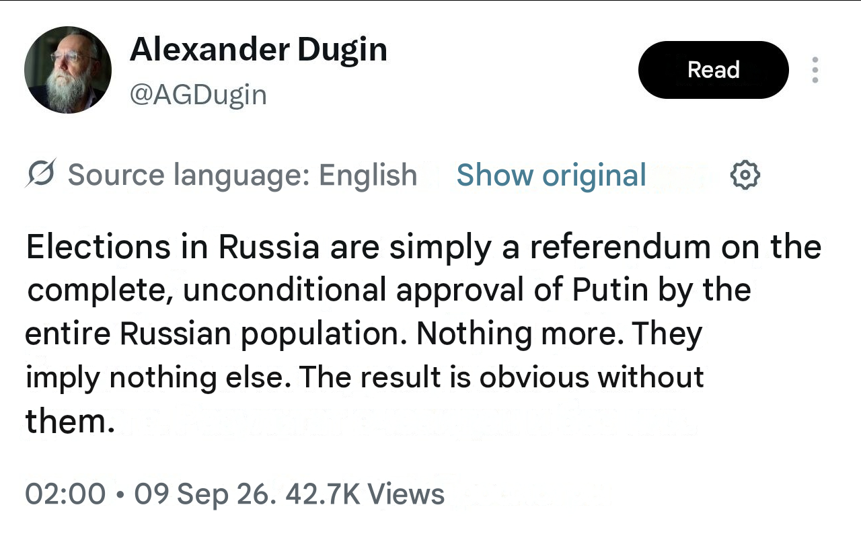
Task: Show original tweet text
Action: pos(552,175)
